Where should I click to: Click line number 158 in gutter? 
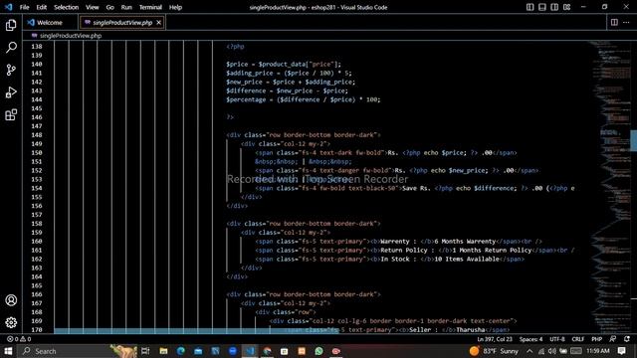click(37, 223)
